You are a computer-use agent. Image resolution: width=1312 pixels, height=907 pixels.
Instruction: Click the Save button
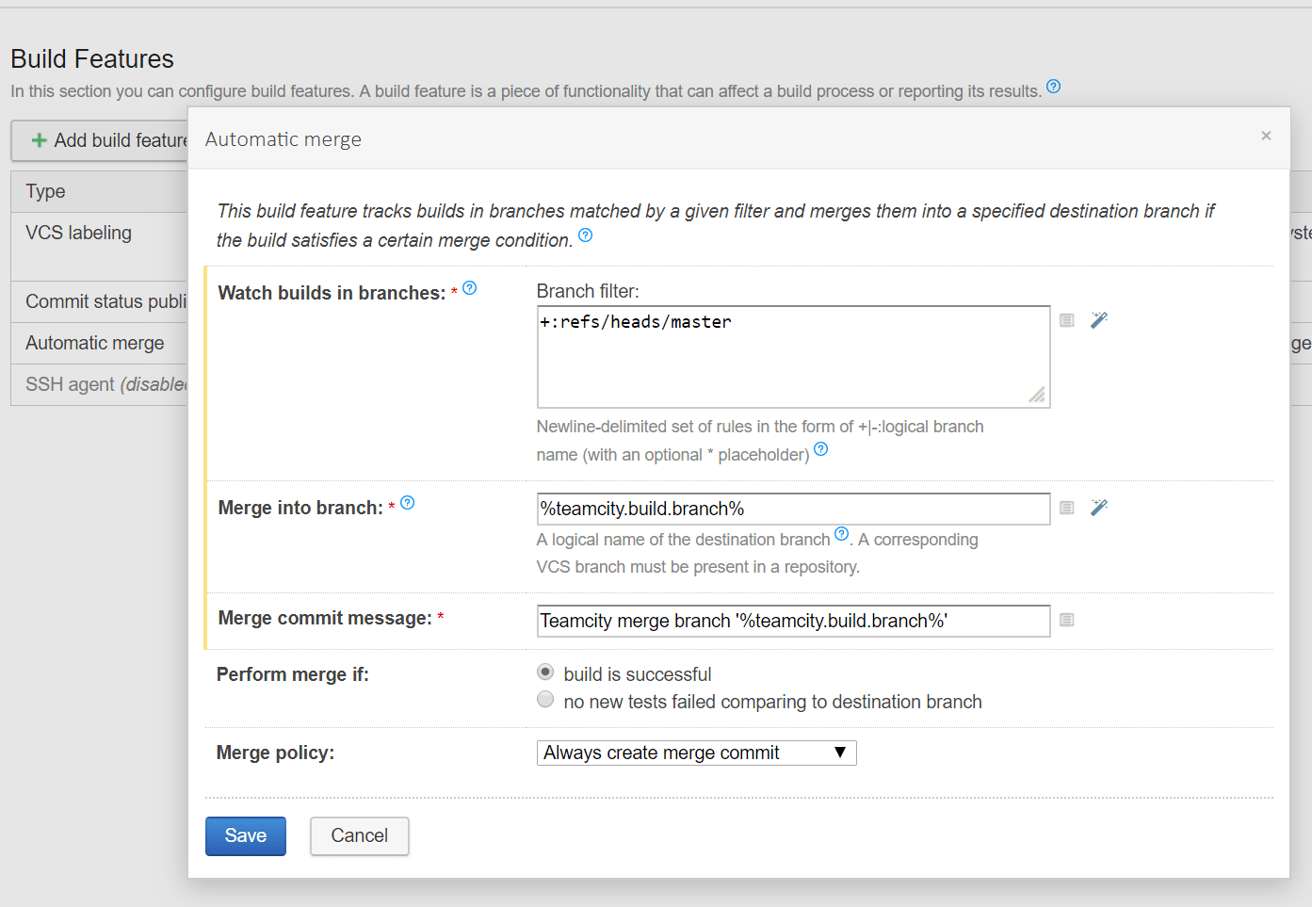pyautogui.click(x=246, y=836)
